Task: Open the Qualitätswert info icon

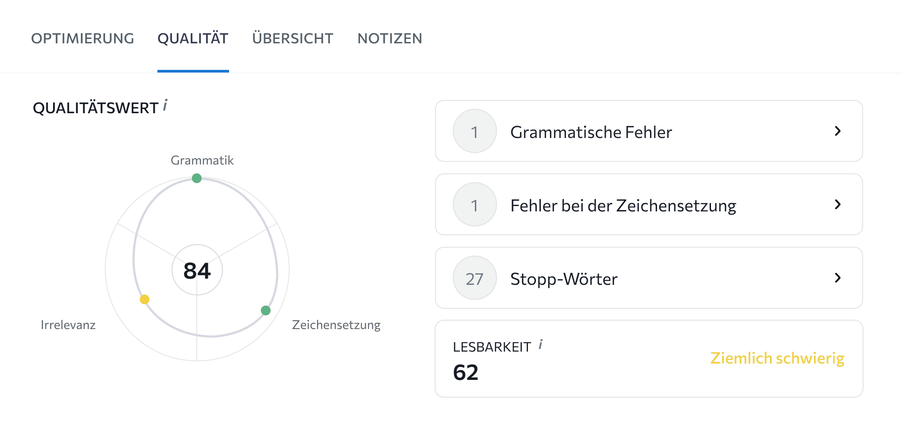Action: [x=165, y=105]
